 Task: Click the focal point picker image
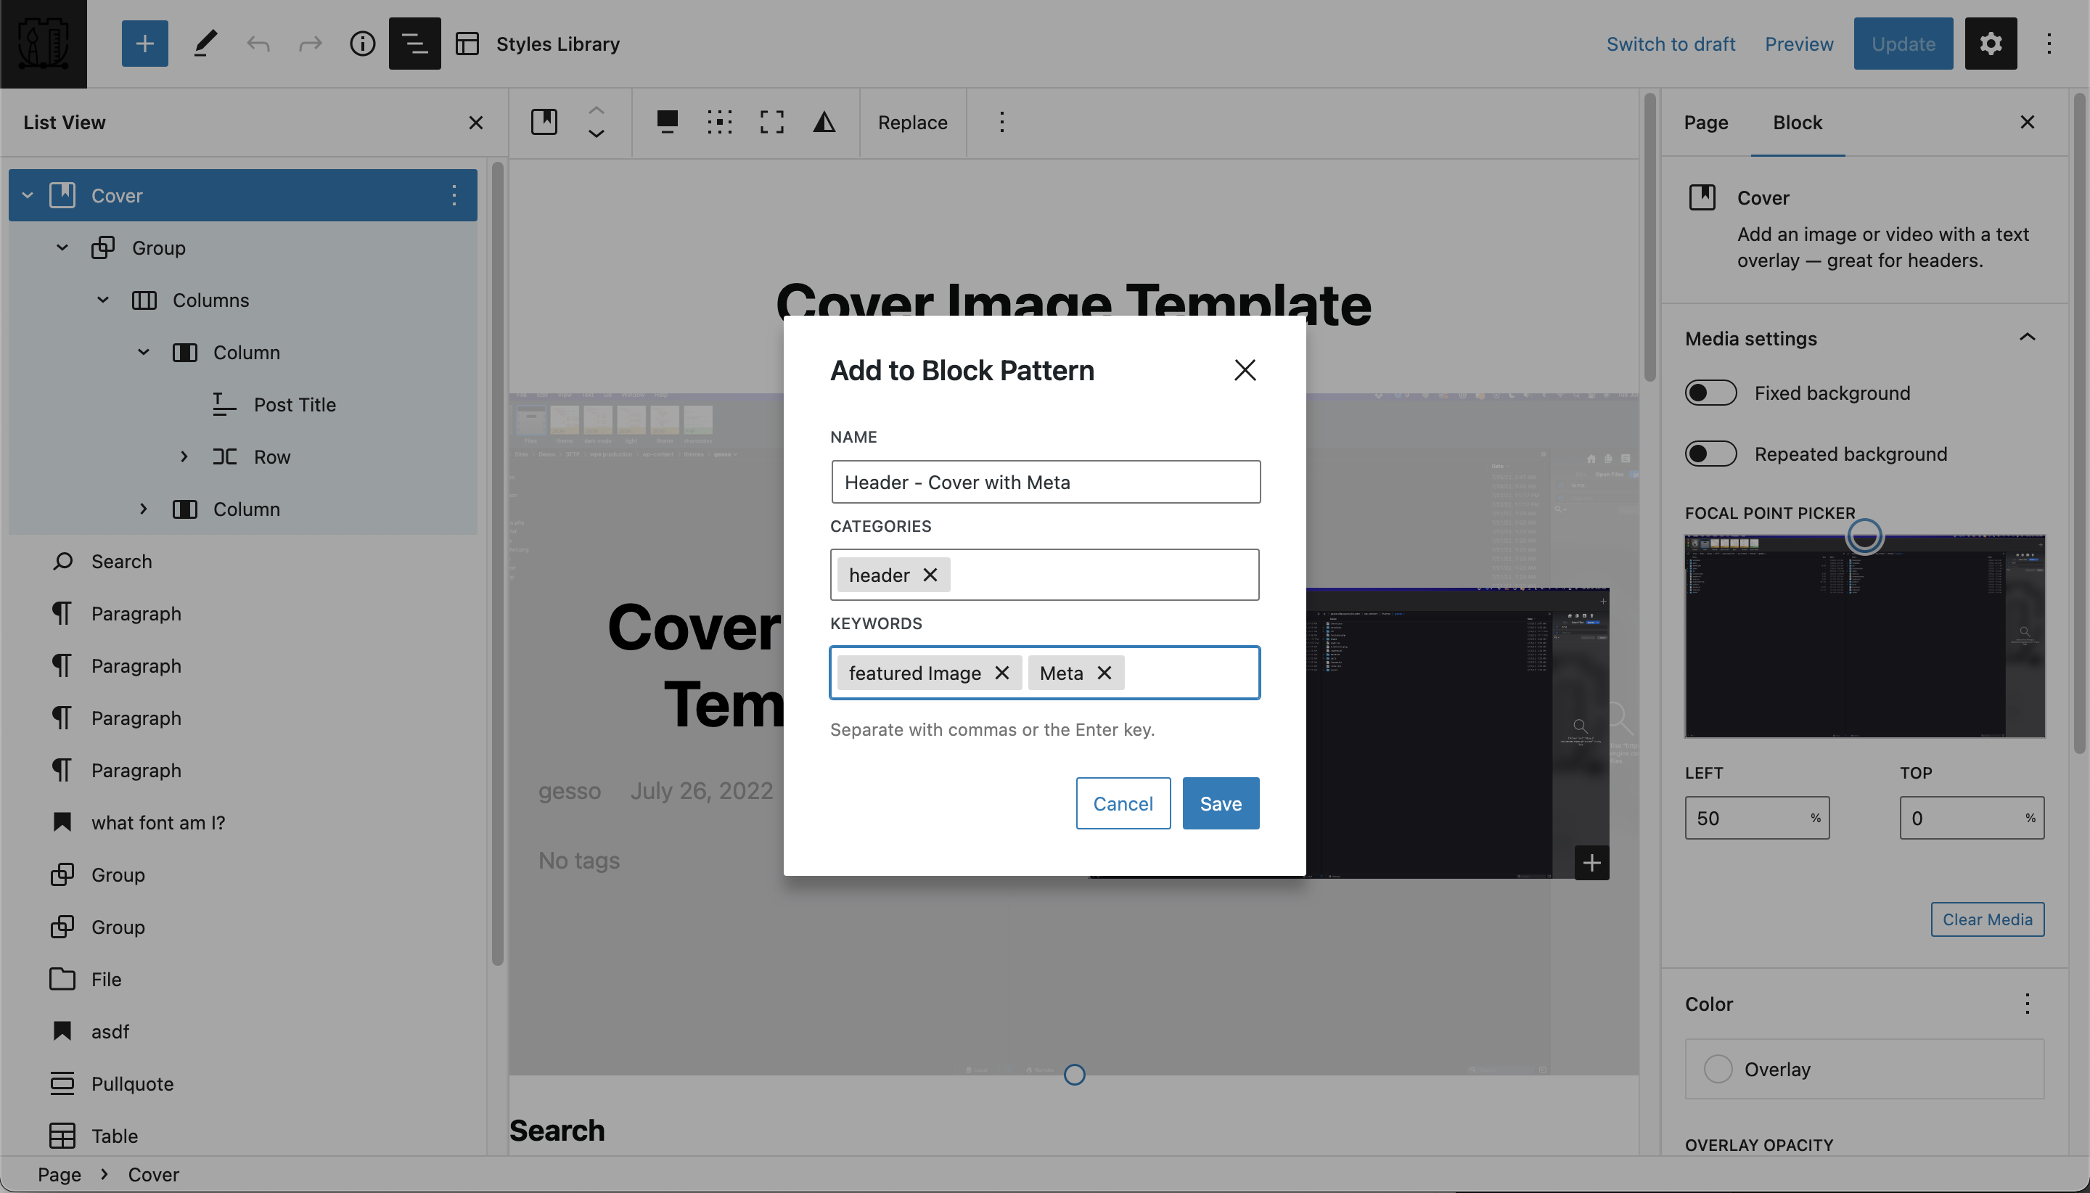(1865, 636)
